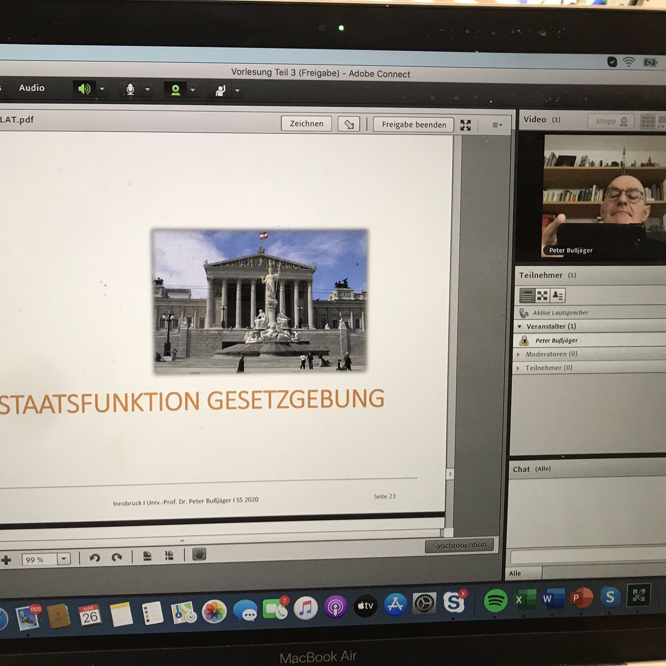The image size is (666, 666).
Task: Open the speaker options dropdown arrow
Action: 102,89
